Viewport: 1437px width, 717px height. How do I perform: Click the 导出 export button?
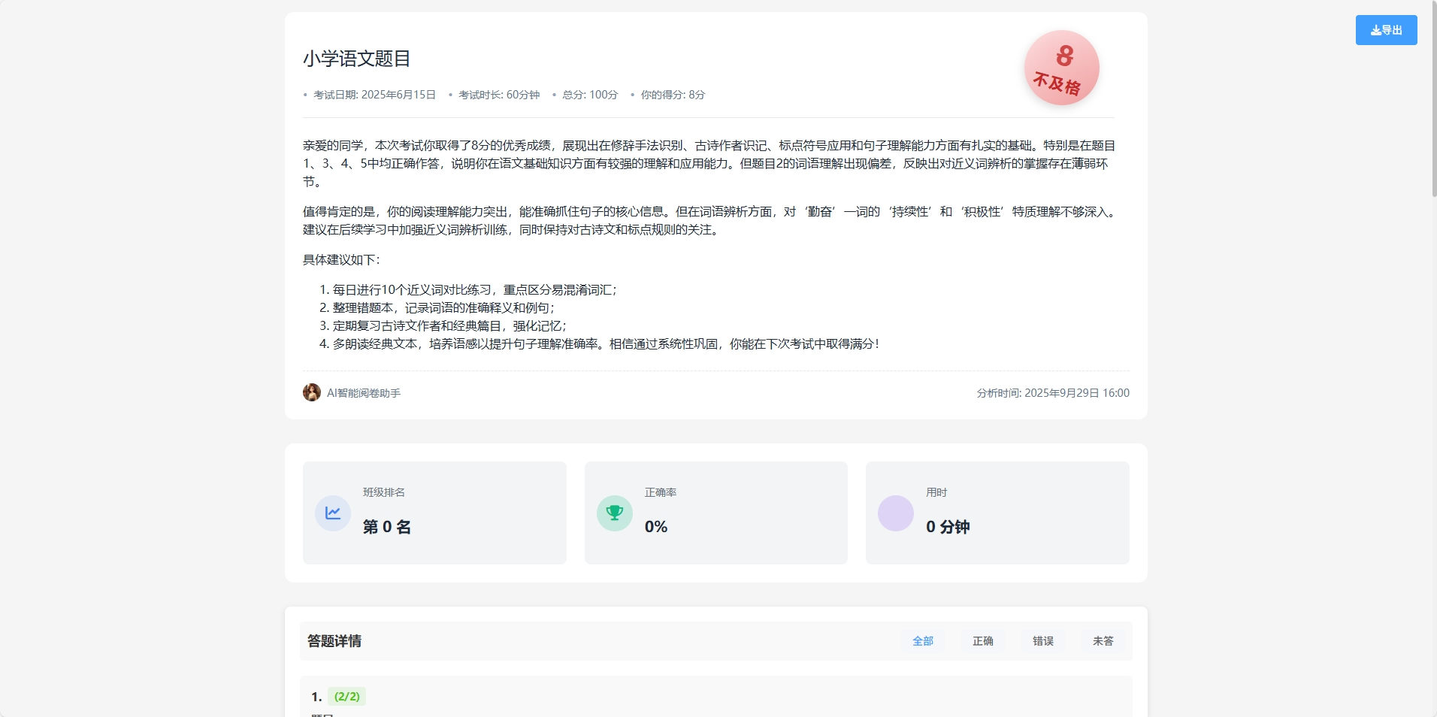(1386, 30)
